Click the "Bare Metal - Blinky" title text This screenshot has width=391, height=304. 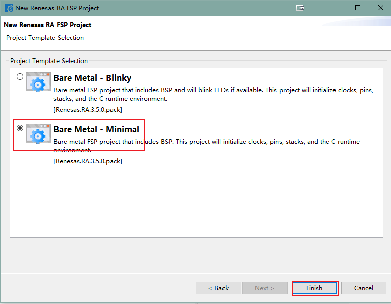(92, 78)
